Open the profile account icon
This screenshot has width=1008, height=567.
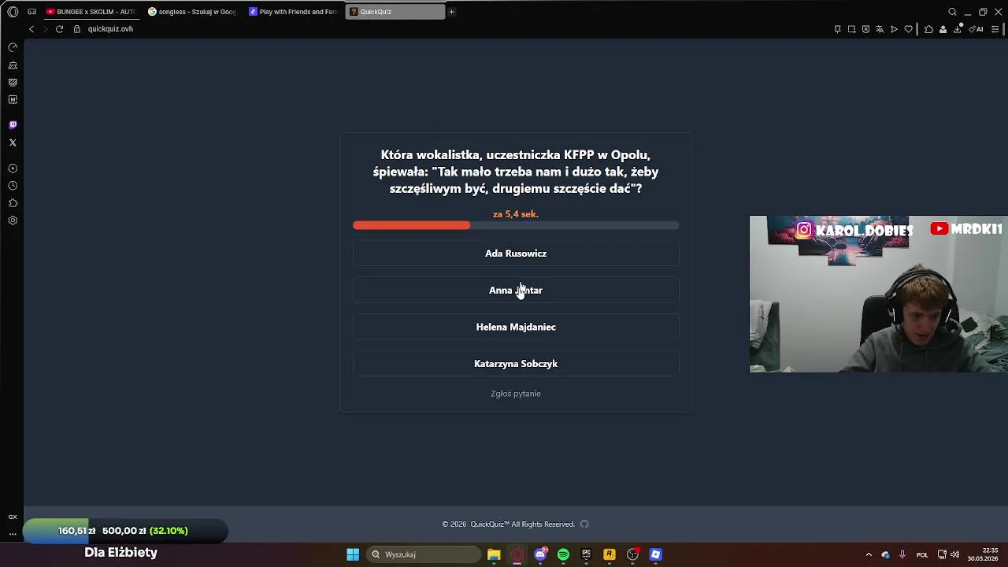coord(943,29)
